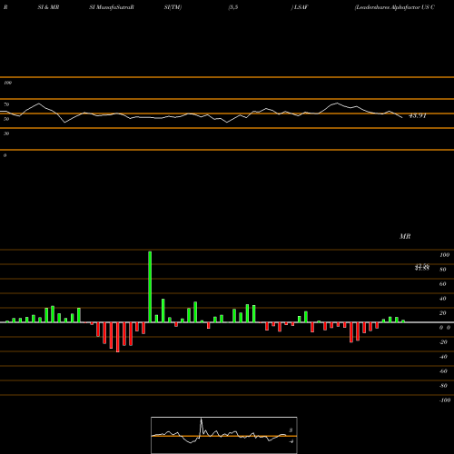Click the deepest red MR histogram bar
This screenshot has height=454, width=454.
tap(118, 337)
